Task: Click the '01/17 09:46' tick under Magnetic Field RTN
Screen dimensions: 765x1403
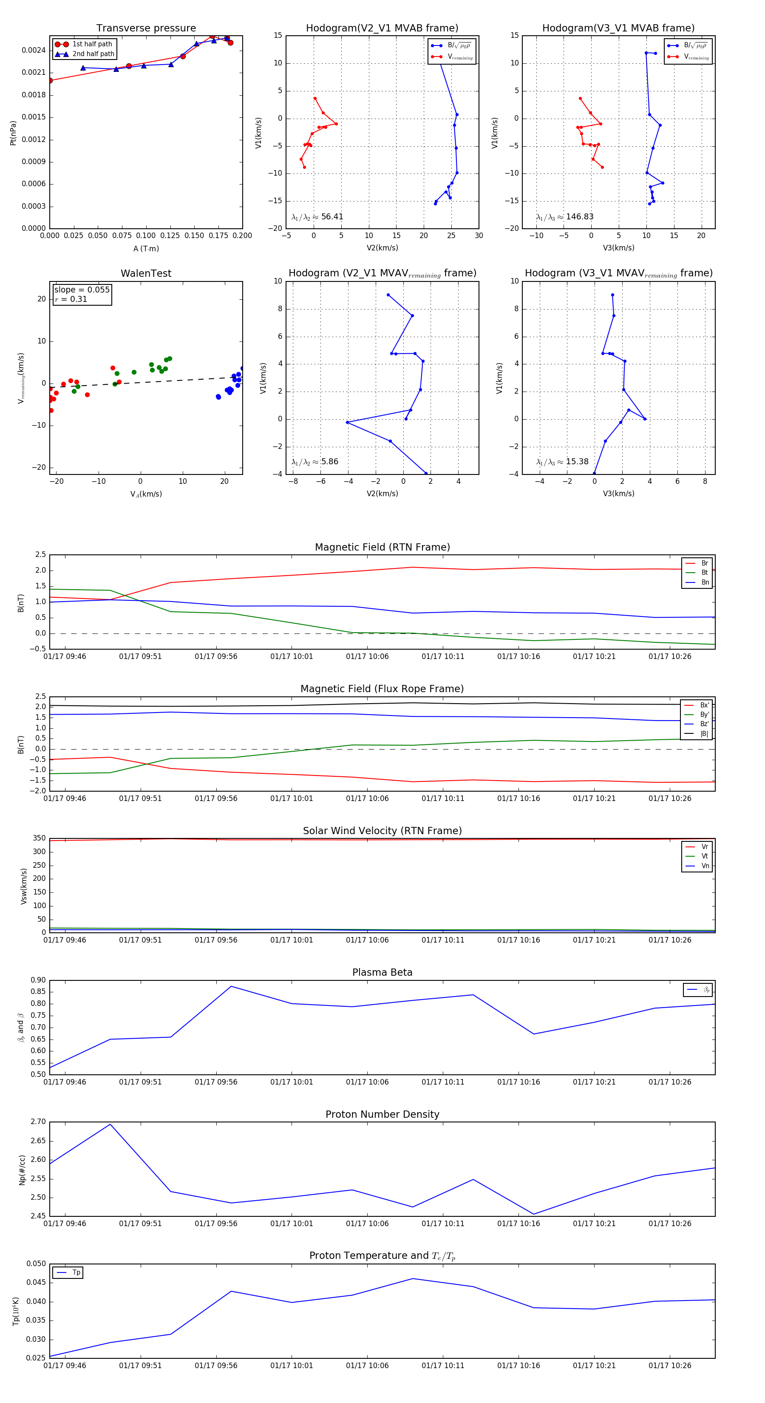Action: coord(65,656)
